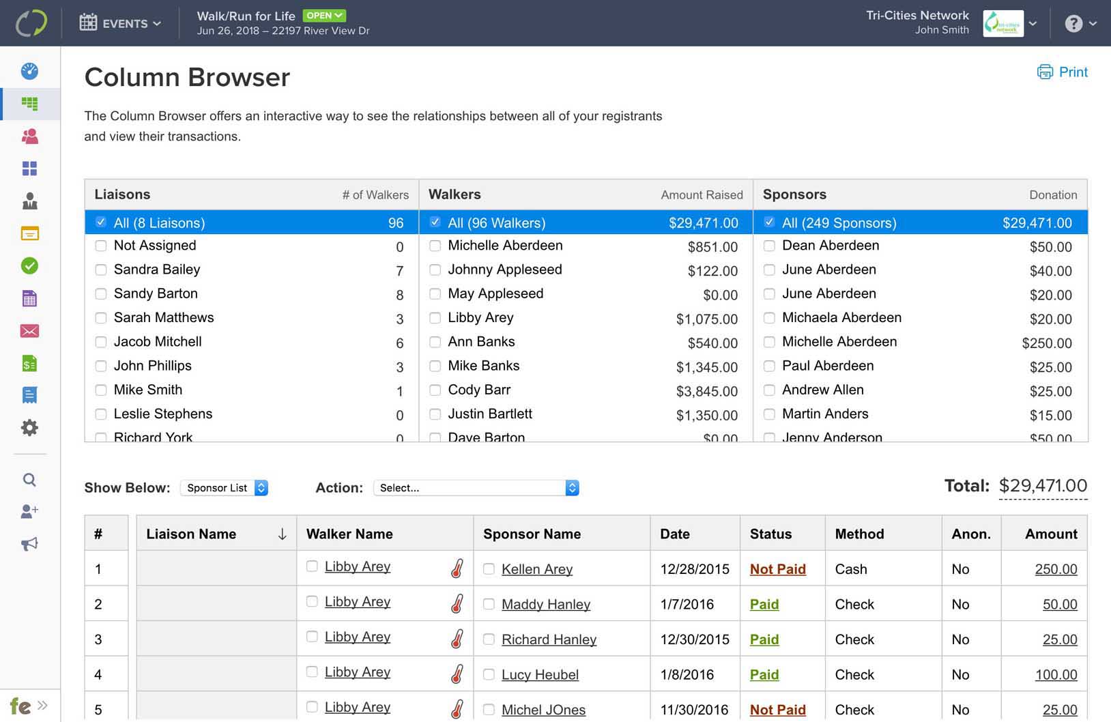This screenshot has height=722, width=1111.
Task: Click the green checkmark sidebar icon
Action: pyautogui.click(x=29, y=266)
